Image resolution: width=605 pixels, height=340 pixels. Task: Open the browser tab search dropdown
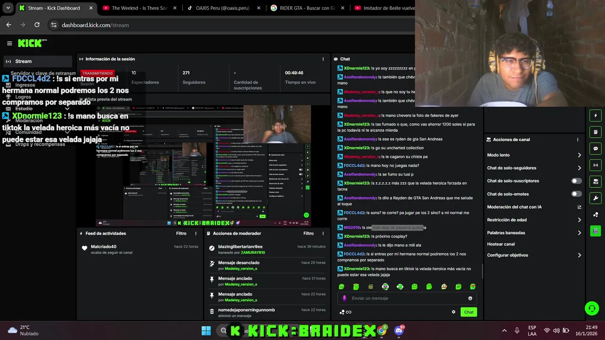pyautogui.click(x=8, y=8)
